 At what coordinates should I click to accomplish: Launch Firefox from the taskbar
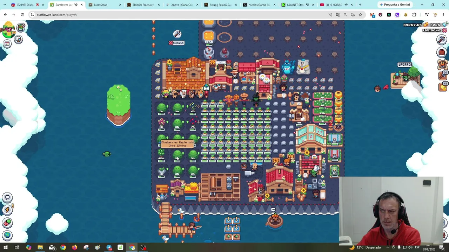74,247
